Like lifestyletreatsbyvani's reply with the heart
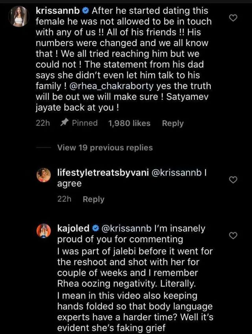This screenshot has width=252, height=334. coord(233,180)
